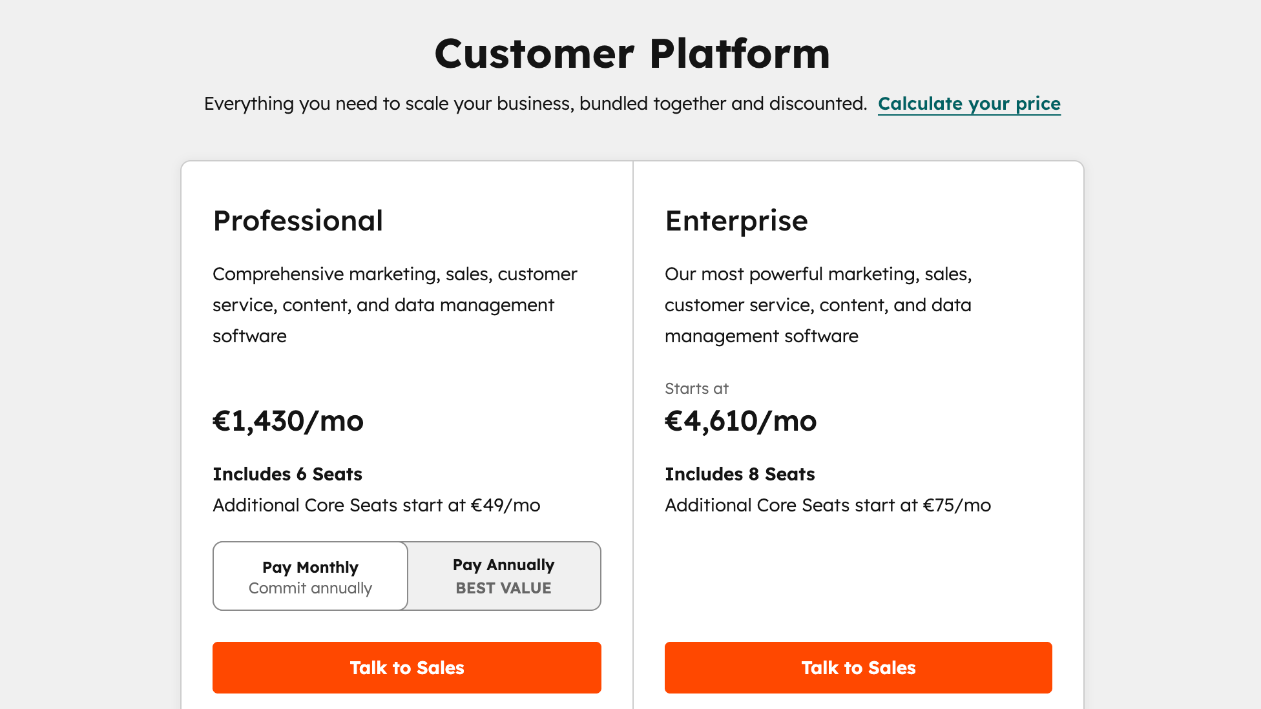Click the Enterprise plan heading
Image resolution: width=1261 pixels, height=709 pixels.
pyautogui.click(x=736, y=220)
